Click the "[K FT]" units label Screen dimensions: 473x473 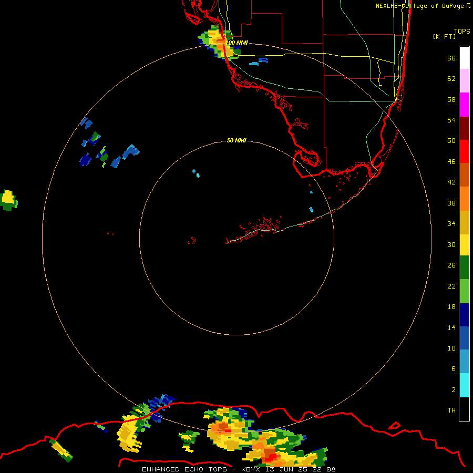(444, 36)
